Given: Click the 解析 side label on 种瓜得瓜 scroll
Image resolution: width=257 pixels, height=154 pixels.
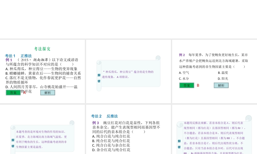Looking at the screenshot, I should (x=99, y=78).
